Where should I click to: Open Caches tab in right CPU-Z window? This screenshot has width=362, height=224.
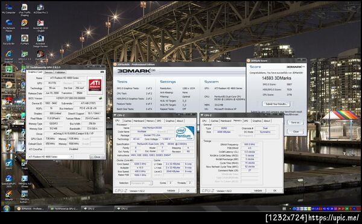point(214,121)
